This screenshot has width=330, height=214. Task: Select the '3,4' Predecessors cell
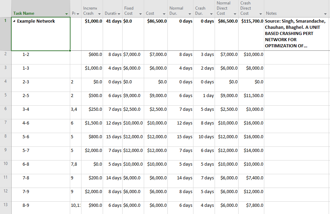pos(76,112)
